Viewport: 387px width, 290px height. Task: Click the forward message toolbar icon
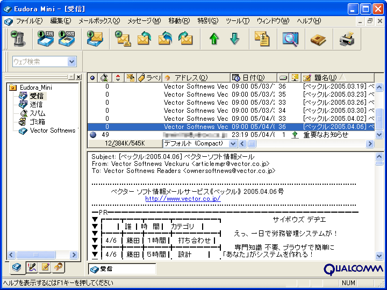(185, 39)
